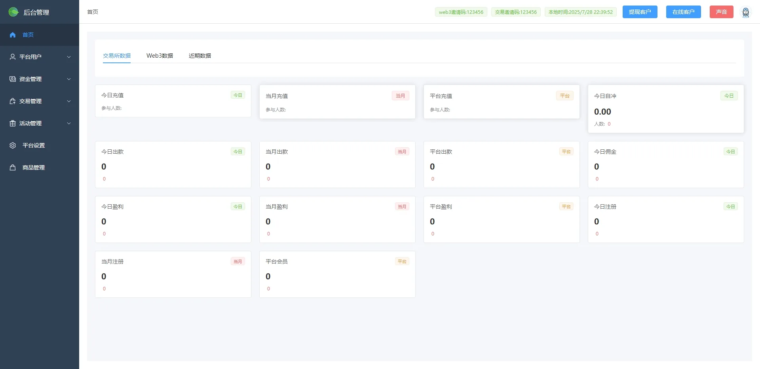Expand the 交易管理 menu chevron
The height and width of the screenshot is (369, 760).
(69, 101)
